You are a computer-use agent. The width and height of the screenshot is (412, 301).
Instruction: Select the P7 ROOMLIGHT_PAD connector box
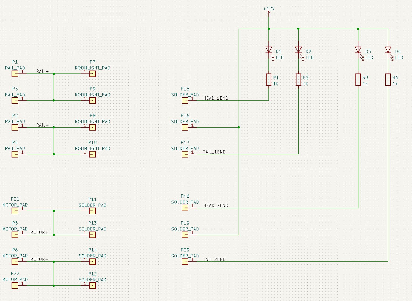point(93,74)
